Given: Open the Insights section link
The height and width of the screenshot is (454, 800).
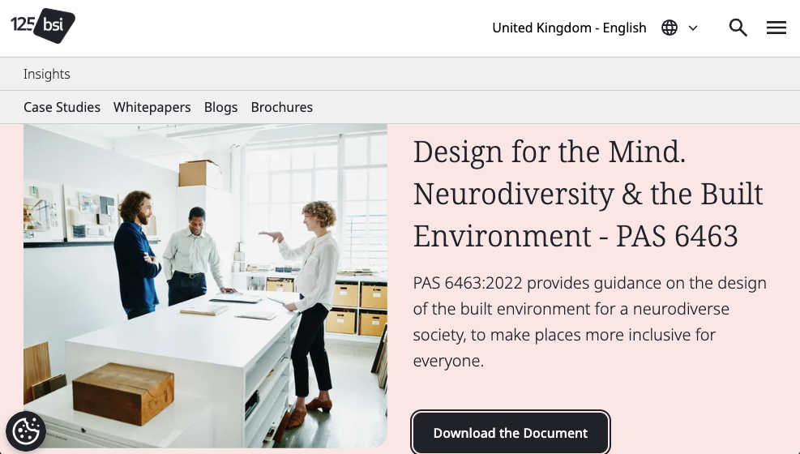Looking at the screenshot, I should coord(47,74).
